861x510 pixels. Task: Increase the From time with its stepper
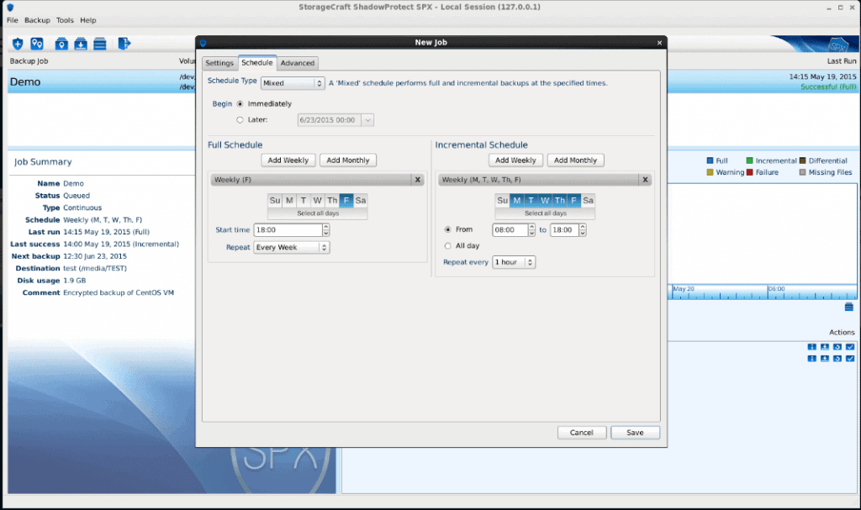530,227
